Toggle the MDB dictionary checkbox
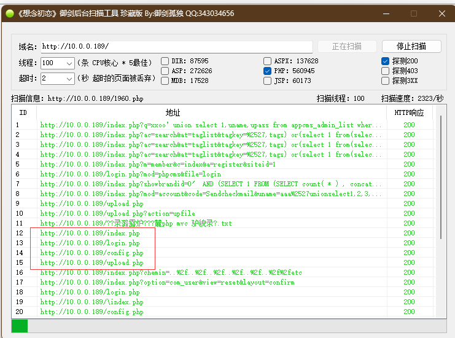 tap(165, 81)
